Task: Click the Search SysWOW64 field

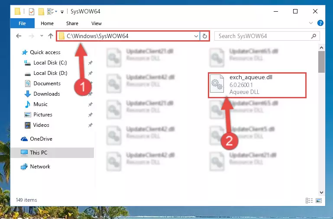Action: click(x=267, y=36)
